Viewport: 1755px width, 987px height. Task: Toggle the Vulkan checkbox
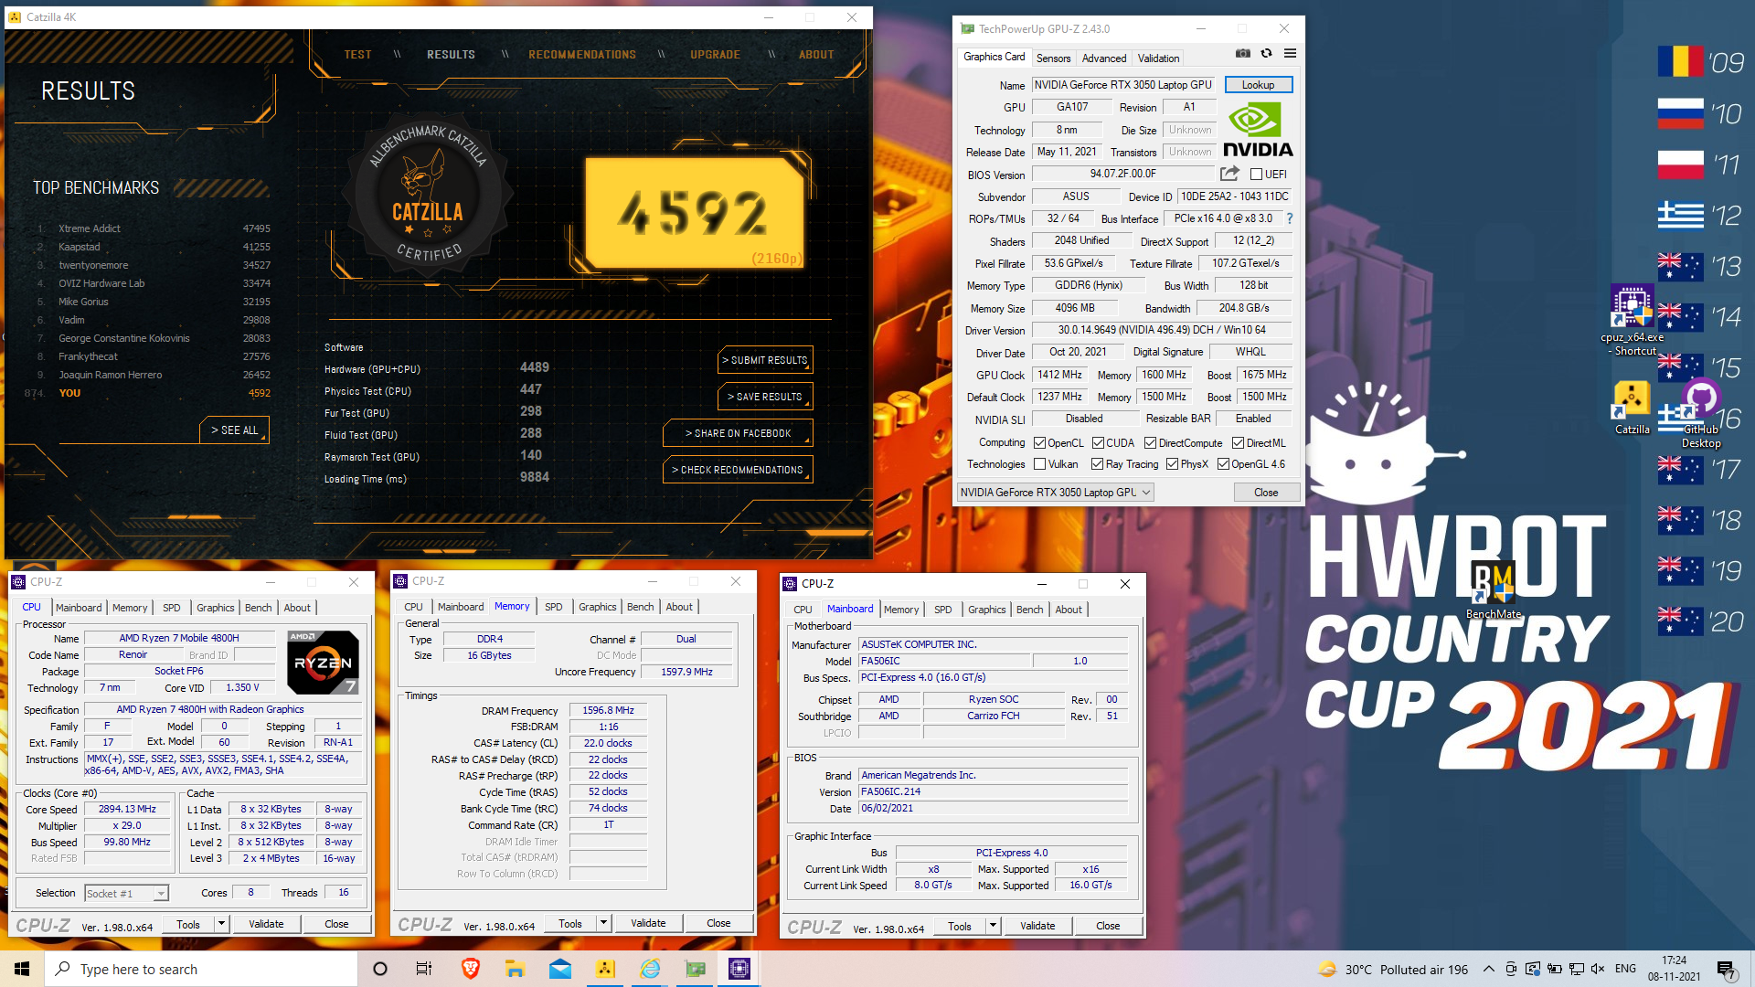(1039, 464)
